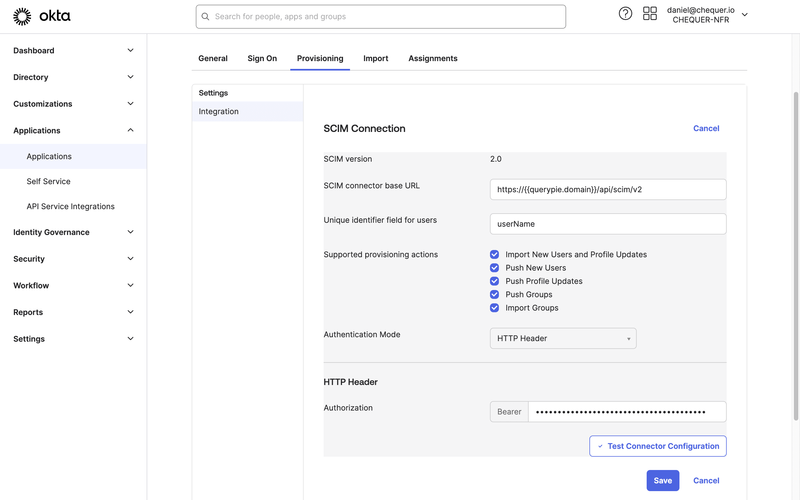Click the apps grid icon near account name
This screenshot has height=500, width=800.
(650, 14)
